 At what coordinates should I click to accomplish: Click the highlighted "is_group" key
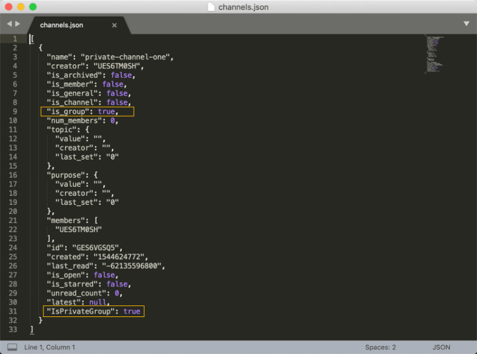67,112
